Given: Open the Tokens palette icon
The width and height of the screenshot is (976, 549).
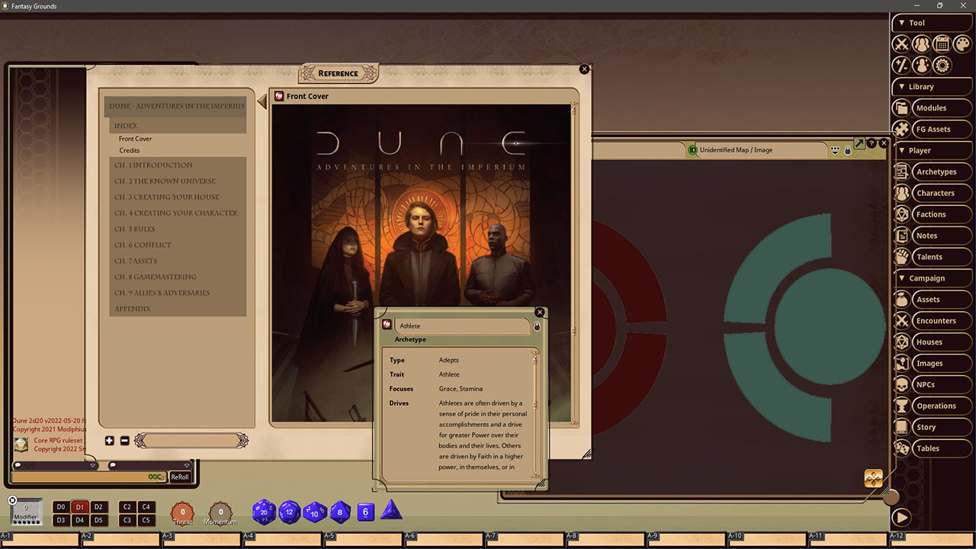Looking at the screenshot, I should (x=962, y=43).
